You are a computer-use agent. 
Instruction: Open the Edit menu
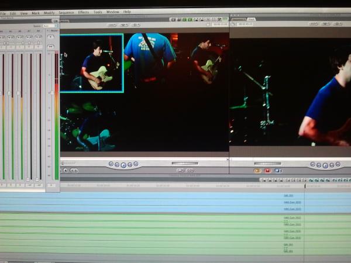coord(13,13)
